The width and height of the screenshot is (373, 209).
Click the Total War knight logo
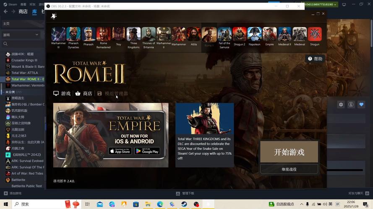[54, 16]
